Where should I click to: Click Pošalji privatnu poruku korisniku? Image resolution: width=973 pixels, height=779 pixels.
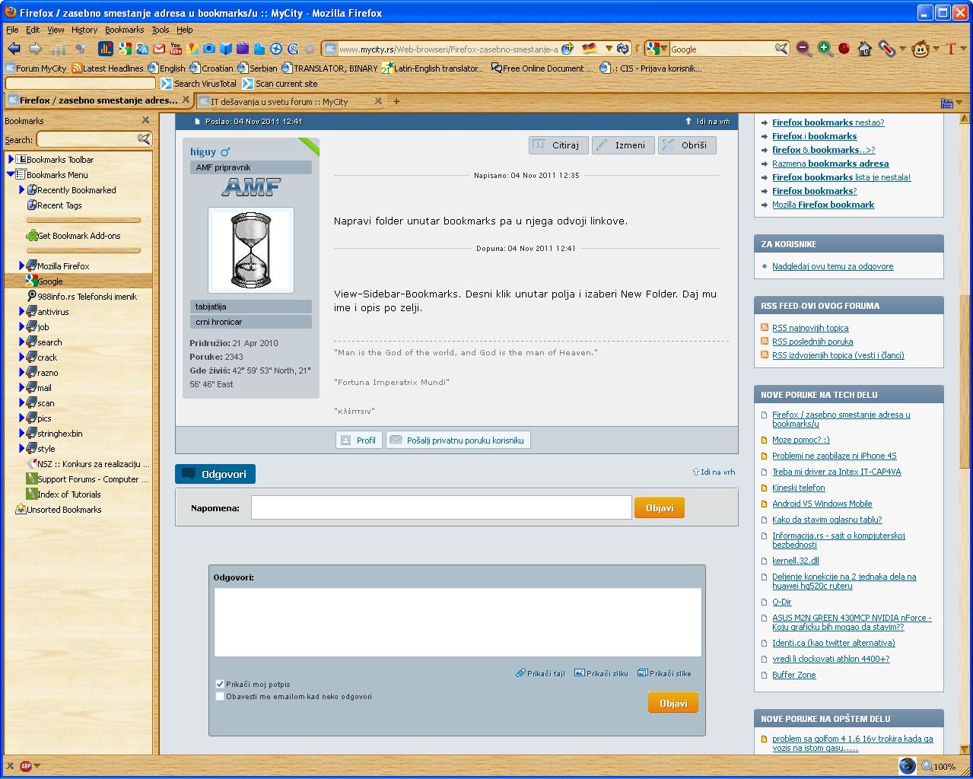[458, 440]
